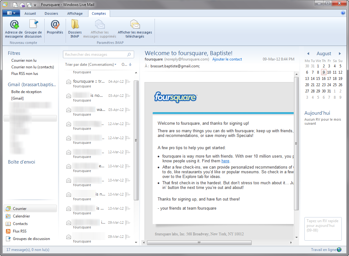Screen dimensions: 349x256
Task: Click Ajouter le contact link
Action: tap(227, 59)
